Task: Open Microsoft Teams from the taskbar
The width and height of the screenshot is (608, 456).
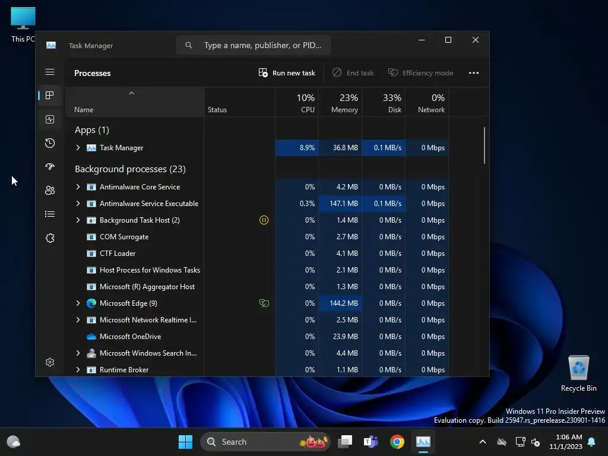Action: [370, 442]
